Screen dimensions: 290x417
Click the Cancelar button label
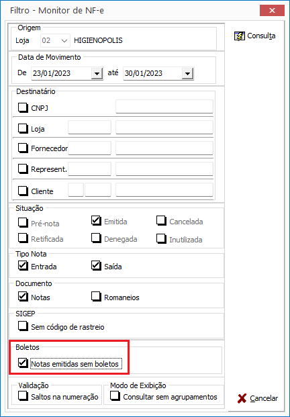click(264, 398)
